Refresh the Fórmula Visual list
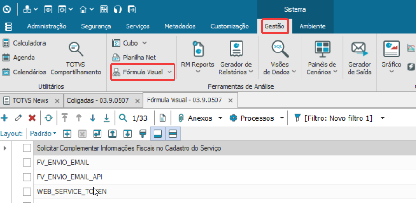The height and width of the screenshot is (203, 416). 48,118
